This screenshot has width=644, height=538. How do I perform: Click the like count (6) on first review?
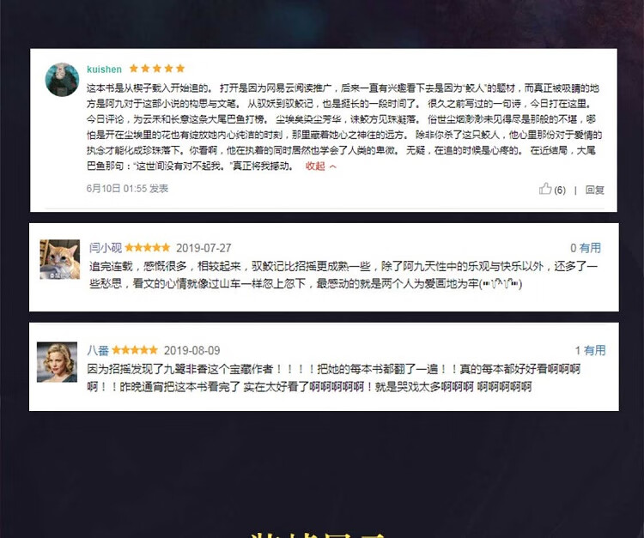(560, 190)
